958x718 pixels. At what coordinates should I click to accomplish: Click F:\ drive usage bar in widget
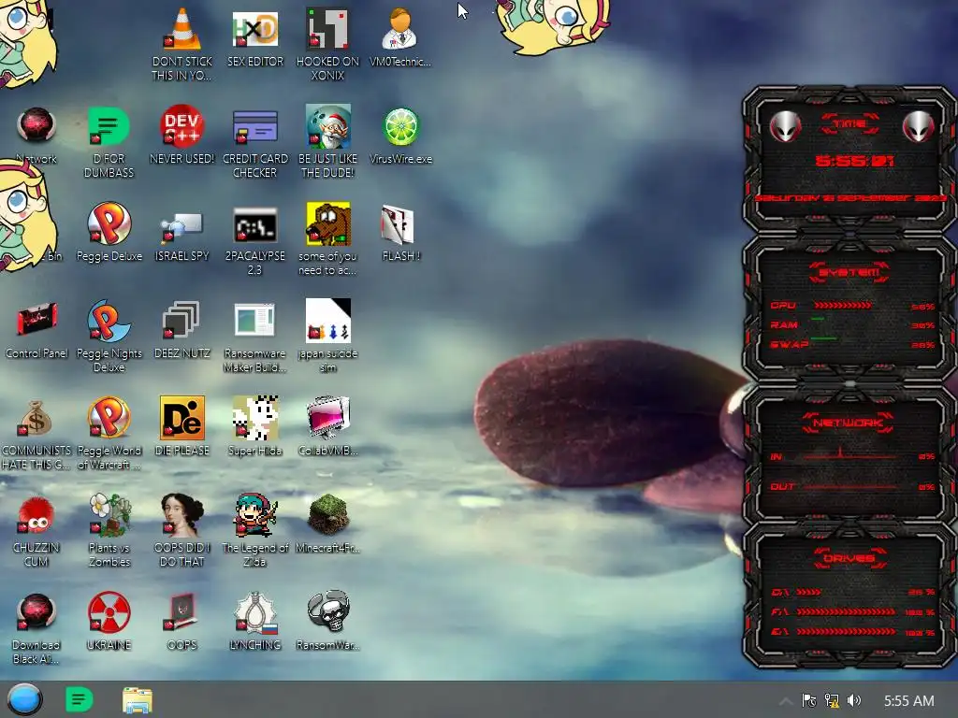click(846, 611)
